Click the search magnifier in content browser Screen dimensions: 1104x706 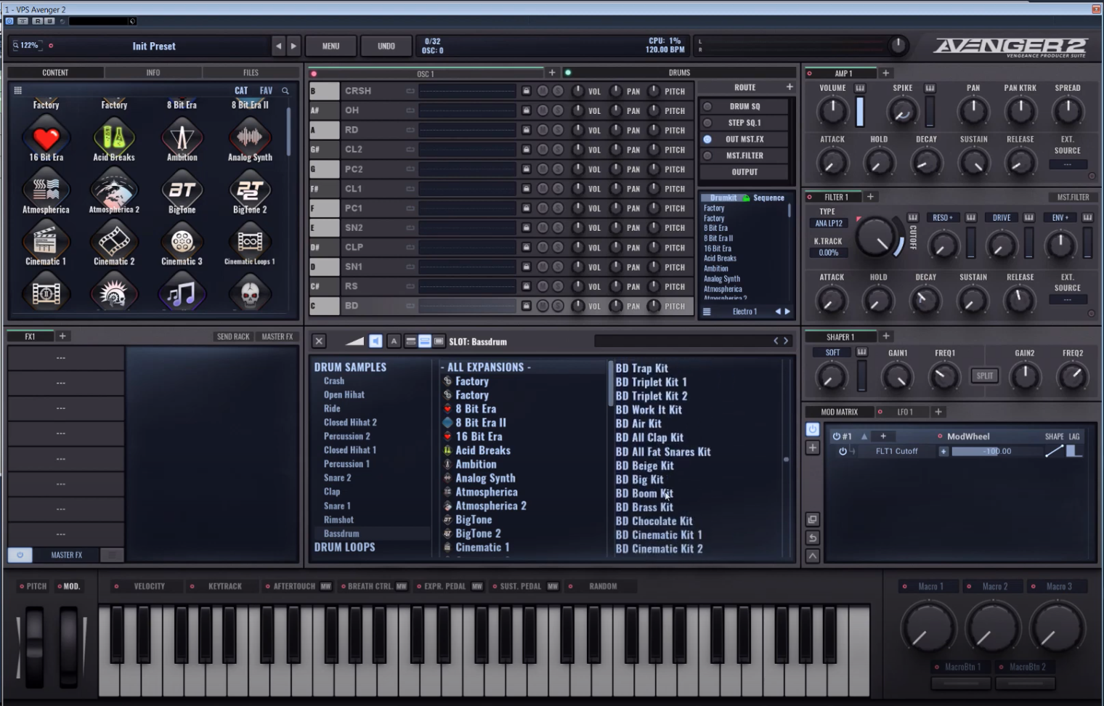click(285, 91)
